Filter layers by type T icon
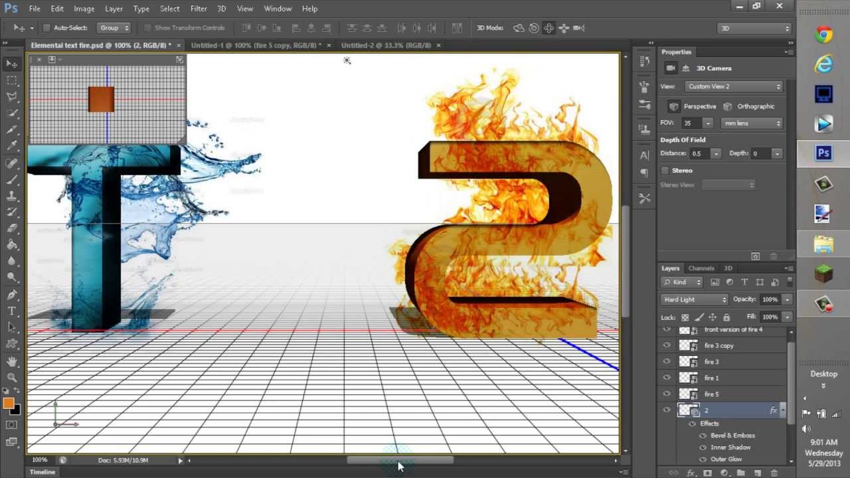Image resolution: width=850 pixels, height=478 pixels. [x=744, y=282]
